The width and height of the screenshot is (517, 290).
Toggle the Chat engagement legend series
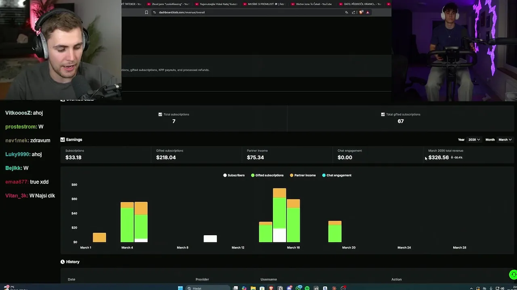pos(337,175)
